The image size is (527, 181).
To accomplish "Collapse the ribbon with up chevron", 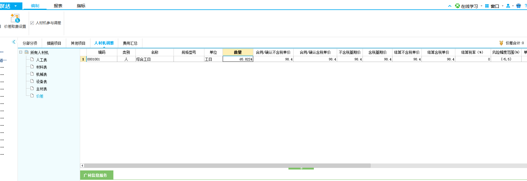I will (450, 6).
